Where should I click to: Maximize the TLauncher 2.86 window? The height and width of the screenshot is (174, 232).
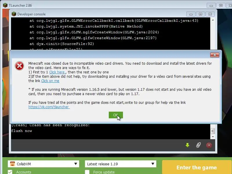221,6
